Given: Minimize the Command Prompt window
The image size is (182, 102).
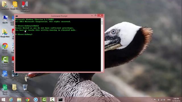Looking at the screenshot, I should point(92,16).
